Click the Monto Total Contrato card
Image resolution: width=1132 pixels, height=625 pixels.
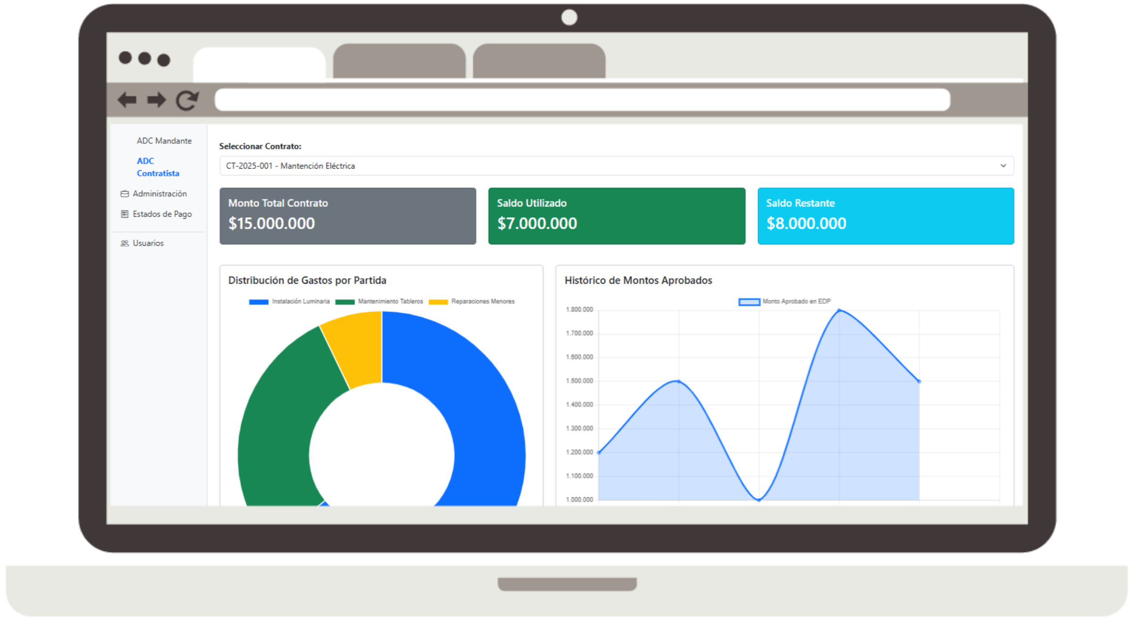click(348, 216)
